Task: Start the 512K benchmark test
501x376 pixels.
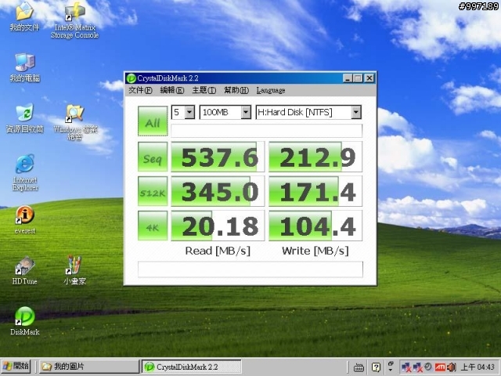Action: [153, 191]
